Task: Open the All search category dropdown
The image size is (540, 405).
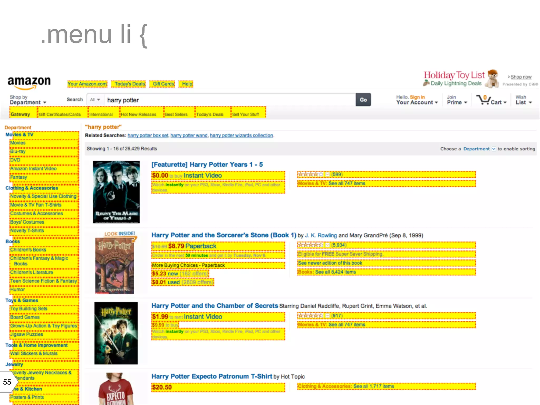Action: (95, 100)
